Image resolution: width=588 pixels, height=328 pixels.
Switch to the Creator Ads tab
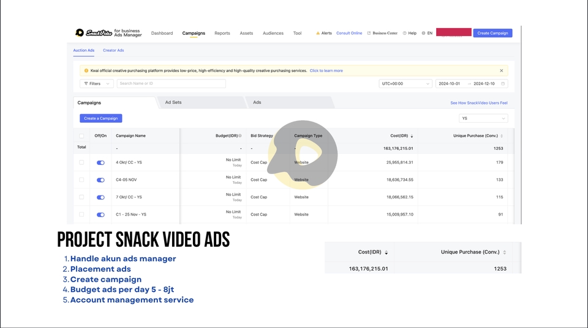113,51
